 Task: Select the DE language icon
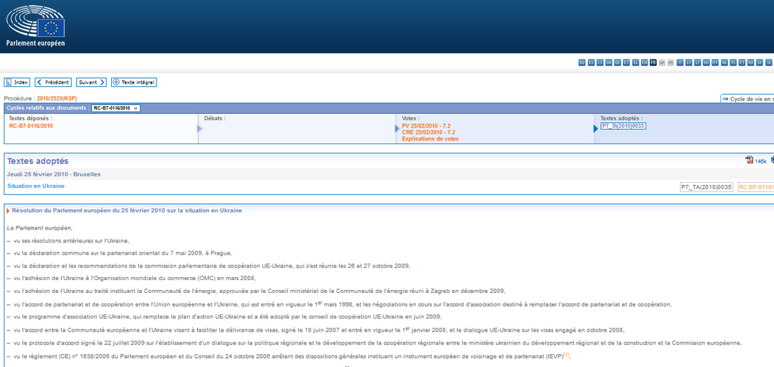pyautogui.click(x=618, y=62)
